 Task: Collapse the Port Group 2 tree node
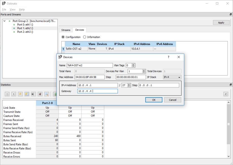[x=5, y=21]
